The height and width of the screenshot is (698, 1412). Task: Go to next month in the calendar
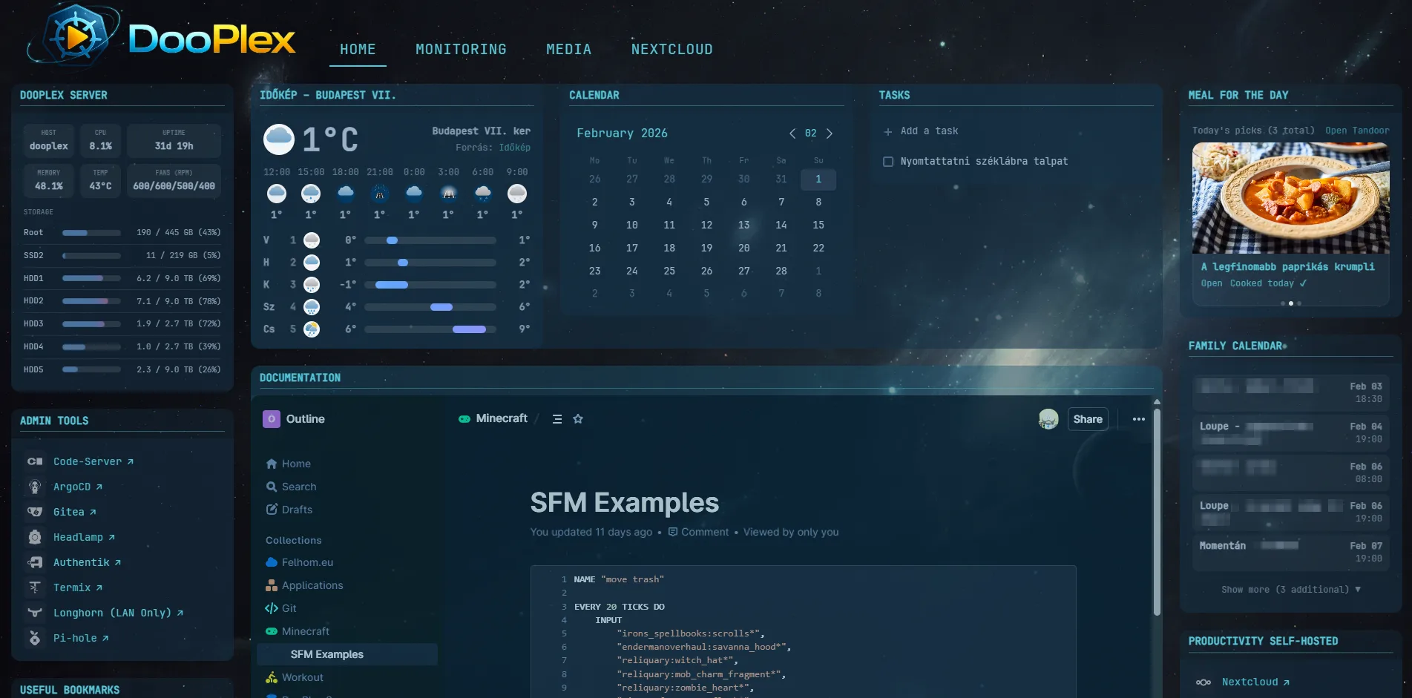coord(830,134)
